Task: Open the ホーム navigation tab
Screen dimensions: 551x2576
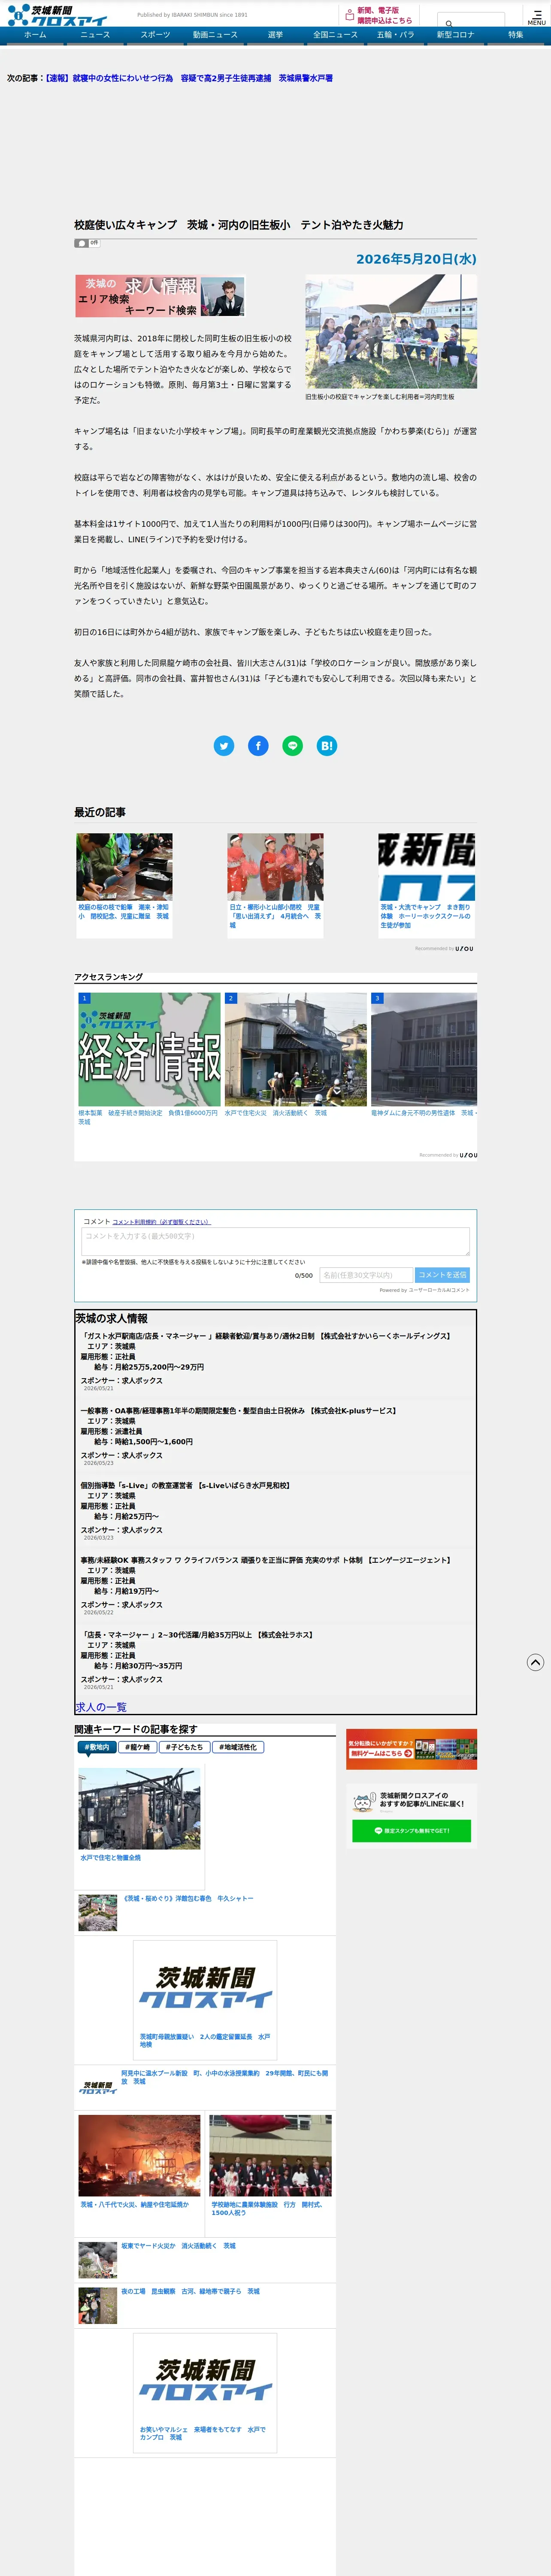Action: [35, 35]
